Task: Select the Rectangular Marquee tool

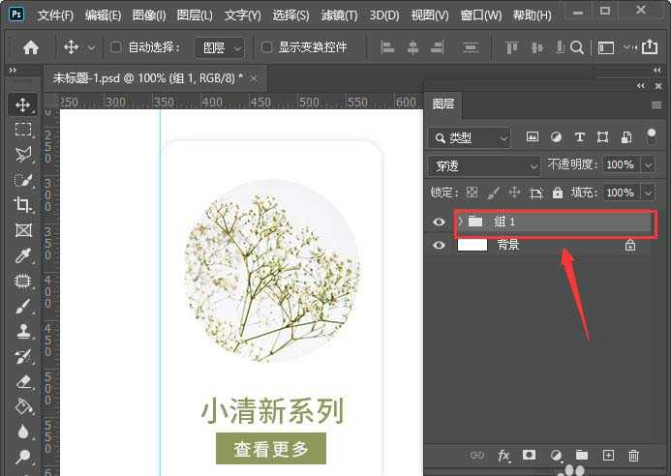Action: tap(23, 130)
